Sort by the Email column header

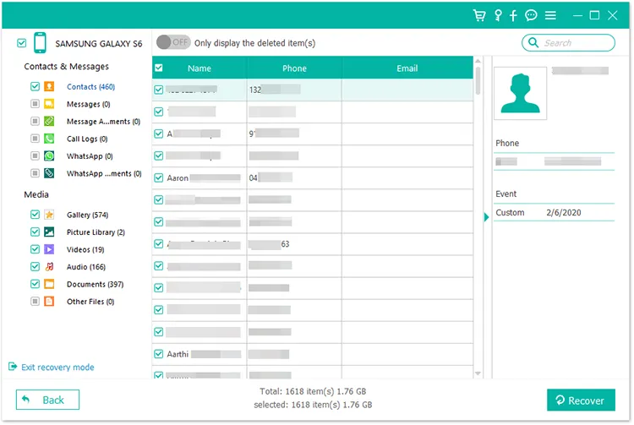click(407, 68)
